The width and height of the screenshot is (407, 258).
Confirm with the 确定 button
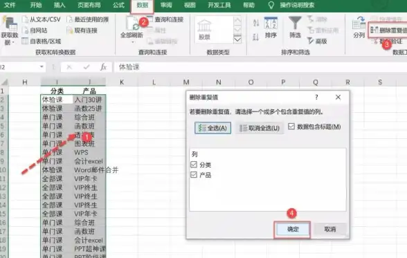coord(293,229)
